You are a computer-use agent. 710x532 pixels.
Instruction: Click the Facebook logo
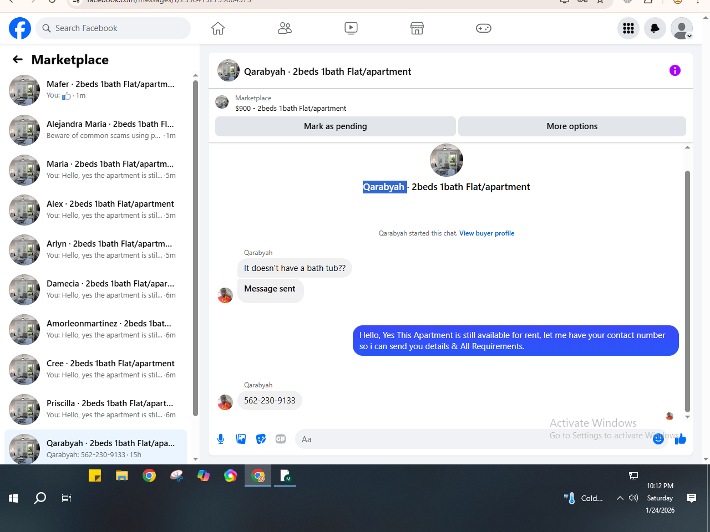click(x=20, y=28)
